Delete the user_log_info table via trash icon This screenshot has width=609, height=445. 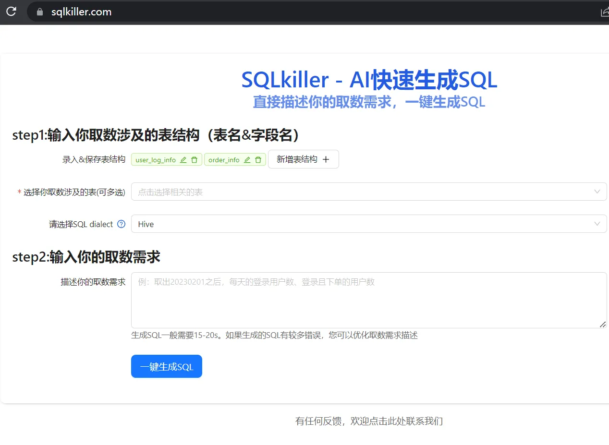coord(194,160)
